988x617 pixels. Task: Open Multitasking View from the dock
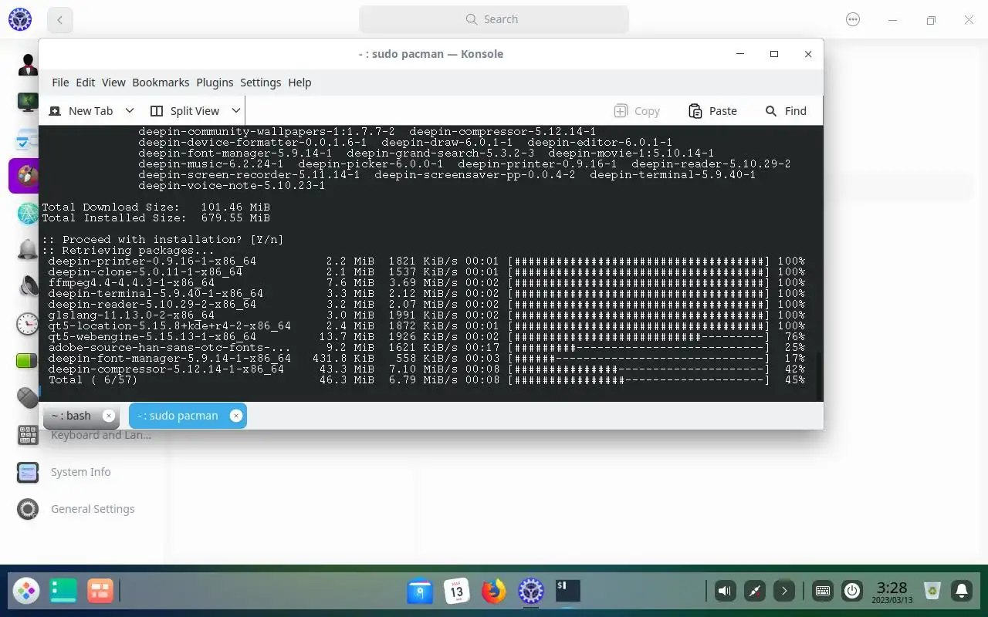100,592
